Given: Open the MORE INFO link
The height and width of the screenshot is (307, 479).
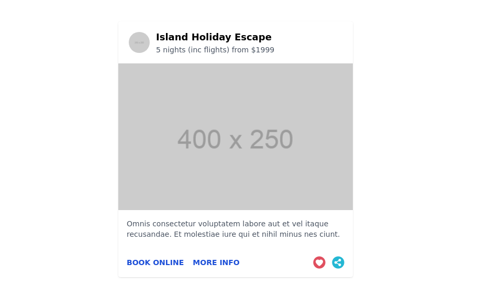Looking at the screenshot, I should click(216, 262).
